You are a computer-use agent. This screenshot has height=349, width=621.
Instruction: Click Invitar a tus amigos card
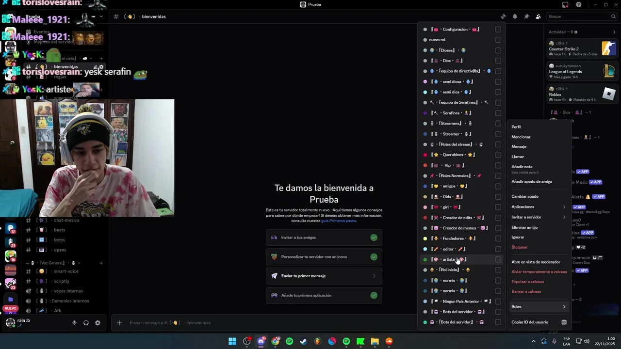click(x=324, y=238)
